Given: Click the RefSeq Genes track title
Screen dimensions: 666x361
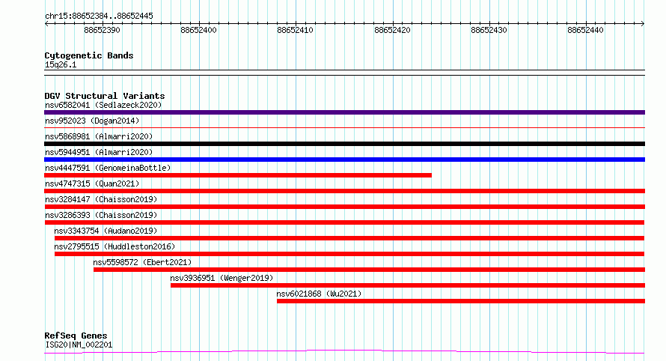Looking at the screenshot, I should tap(76, 336).
